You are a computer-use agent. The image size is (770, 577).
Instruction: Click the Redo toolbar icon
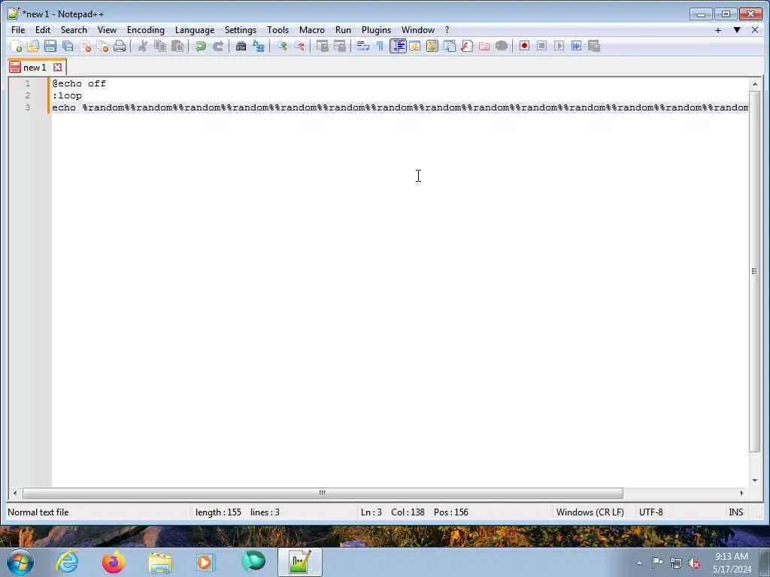[218, 46]
